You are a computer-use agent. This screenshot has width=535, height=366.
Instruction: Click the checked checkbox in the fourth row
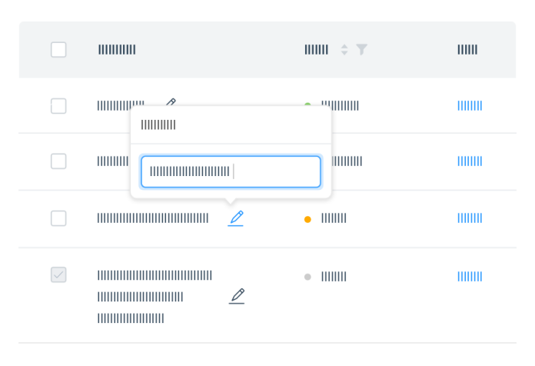tap(58, 274)
